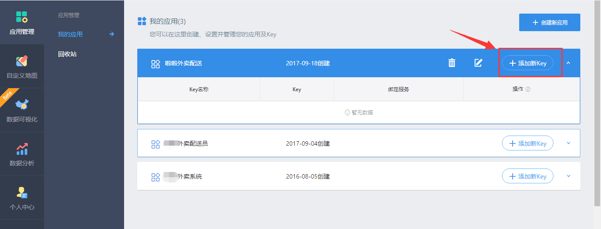Open 回收站 in side menu
The height and width of the screenshot is (229, 601).
click(x=67, y=54)
